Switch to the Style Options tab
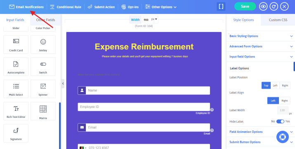The width and height of the screenshot is (295, 149). [243, 20]
